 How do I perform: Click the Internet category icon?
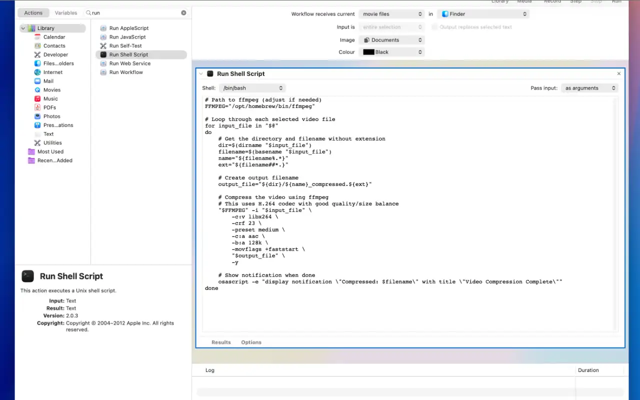pos(37,72)
